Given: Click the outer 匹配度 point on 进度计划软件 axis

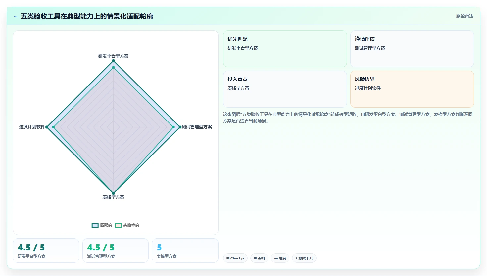Looking at the screenshot, I should pos(47,127).
